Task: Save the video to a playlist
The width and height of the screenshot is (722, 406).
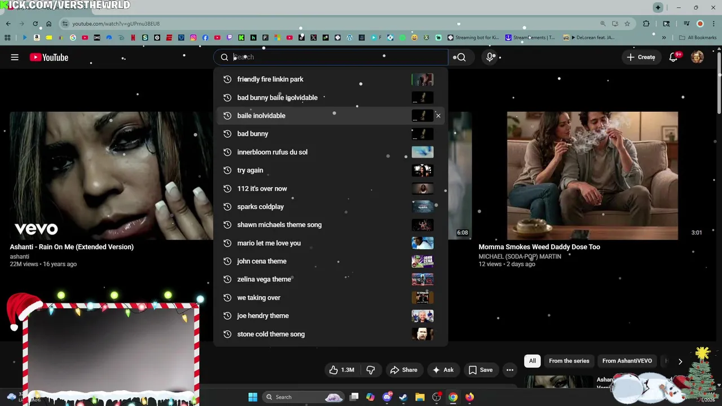Action: click(x=480, y=370)
